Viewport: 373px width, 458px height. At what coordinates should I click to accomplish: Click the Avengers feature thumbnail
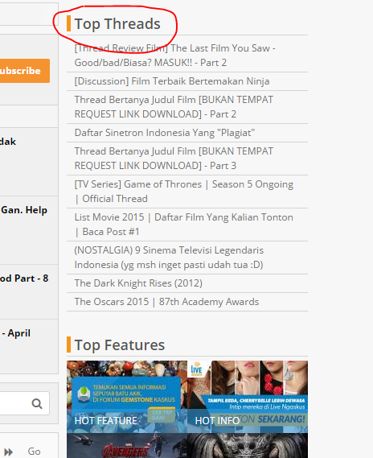tap(127, 445)
